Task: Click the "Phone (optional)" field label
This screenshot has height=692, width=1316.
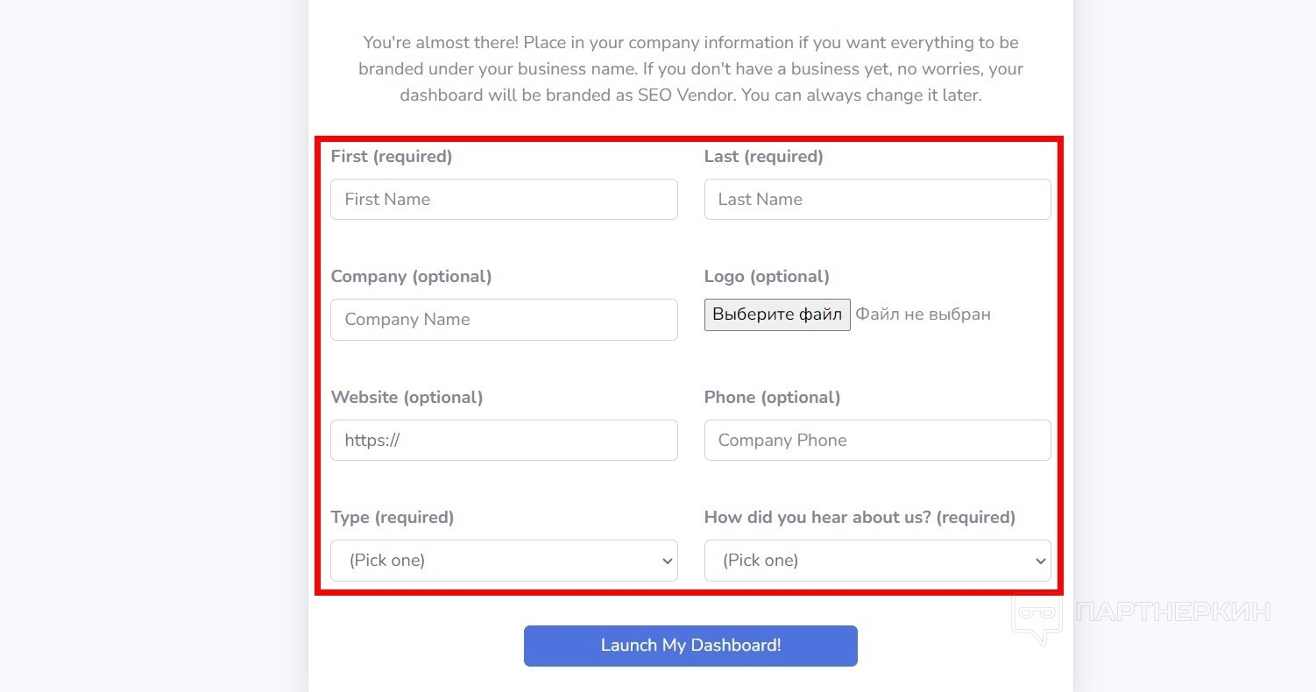Action: click(x=772, y=398)
